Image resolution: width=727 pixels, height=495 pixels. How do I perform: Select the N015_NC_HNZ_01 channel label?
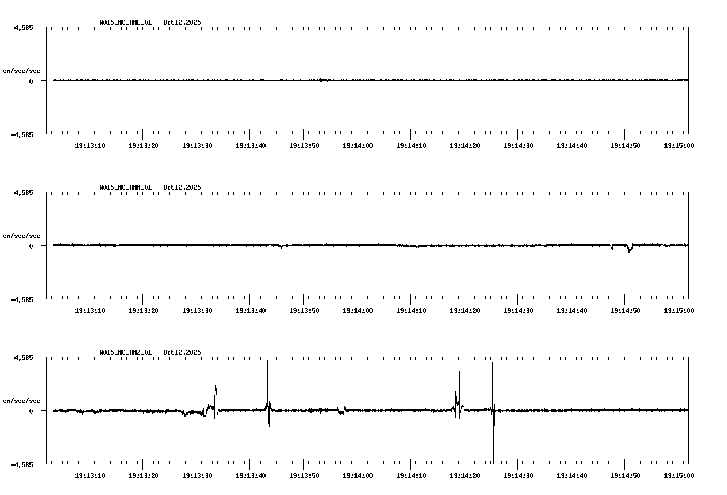tap(125, 352)
